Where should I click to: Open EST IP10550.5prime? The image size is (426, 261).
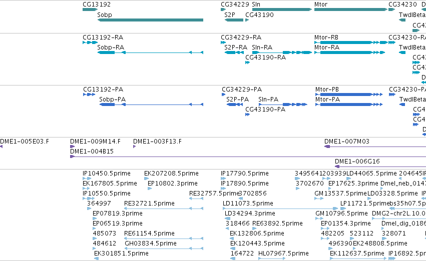[107, 193]
